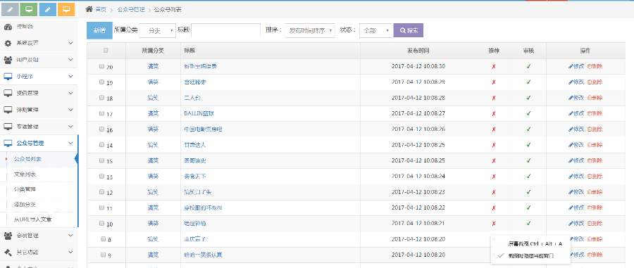Click the green monitor shortcut button
The image size is (634, 268).
[x=29, y=9]
